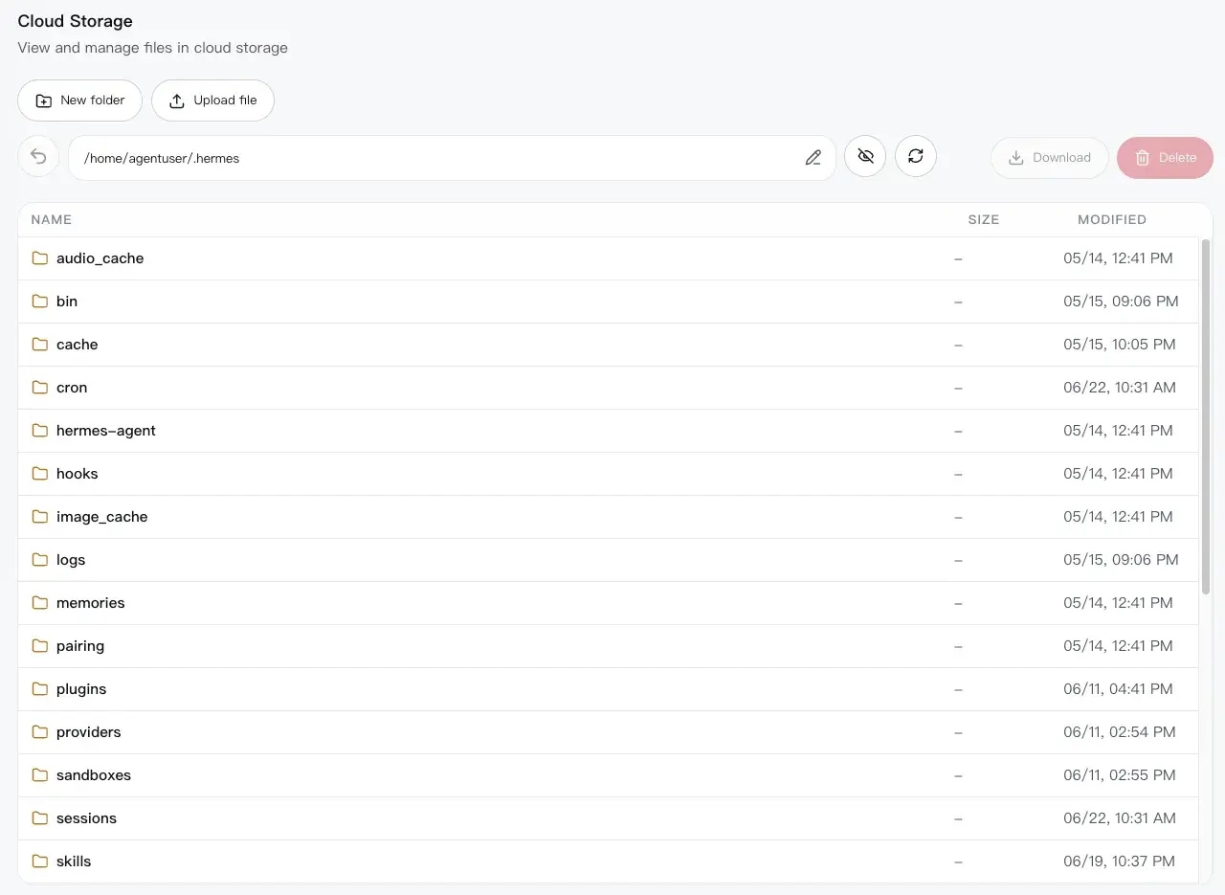Click the providers folder icon
This screenshot has width=1225, height=895.
coord(40,732)
